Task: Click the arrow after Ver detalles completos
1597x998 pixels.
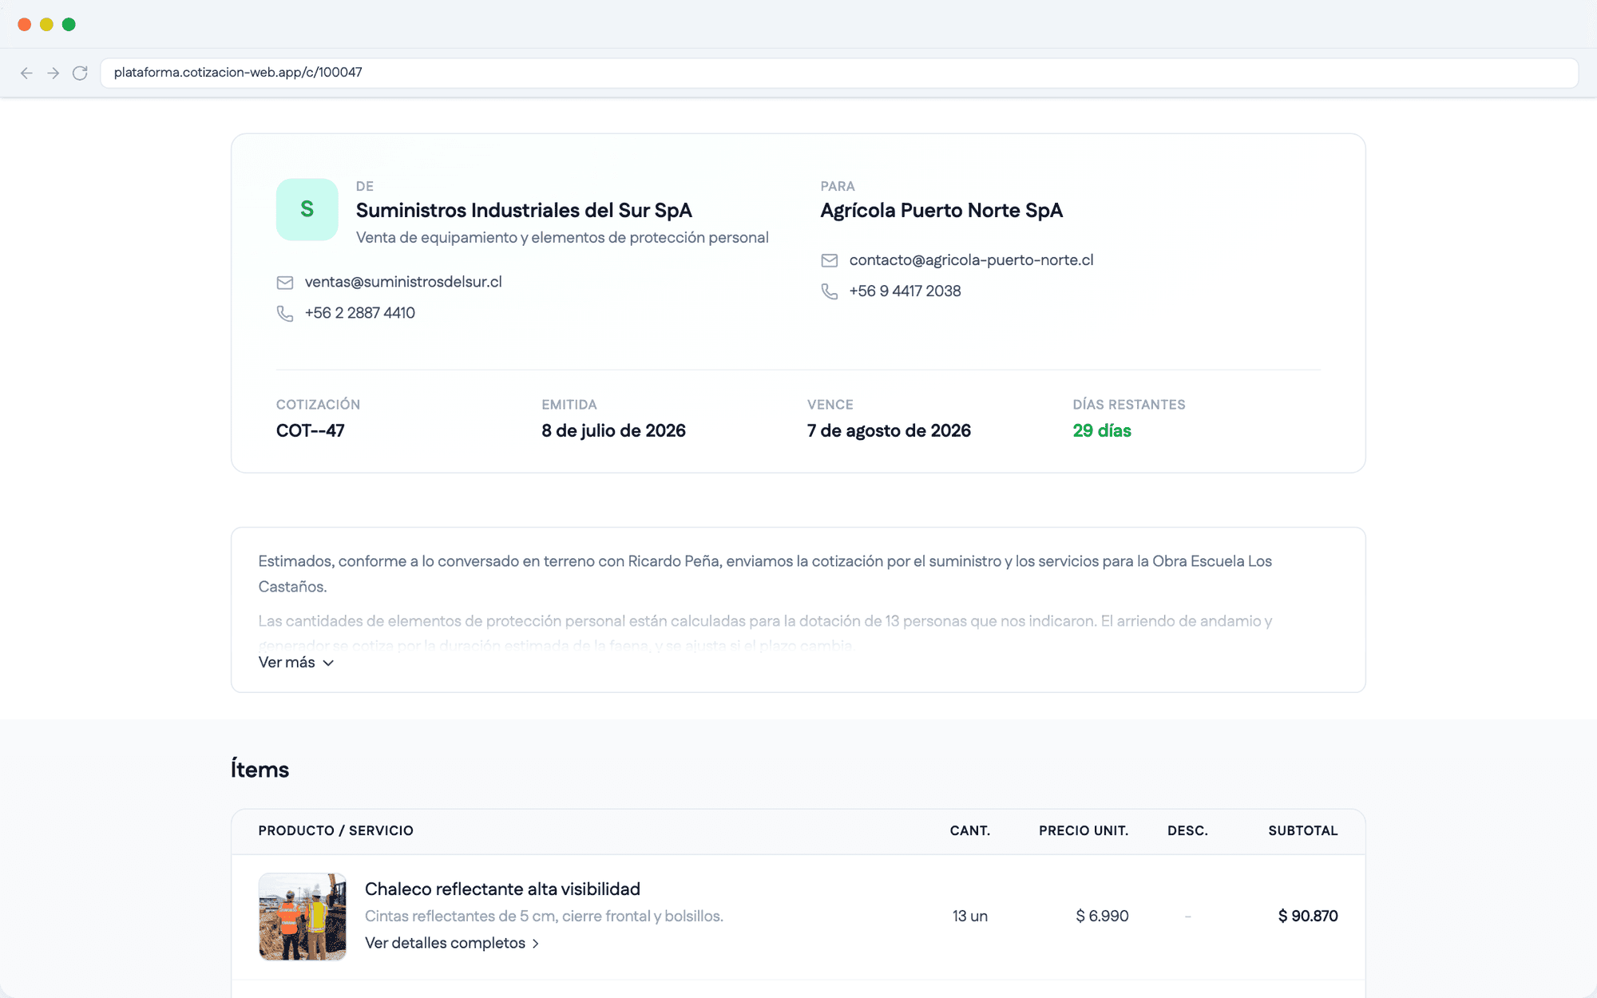Action: click(x=535, y=944)
